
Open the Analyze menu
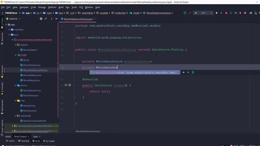(x=42, y=7)
